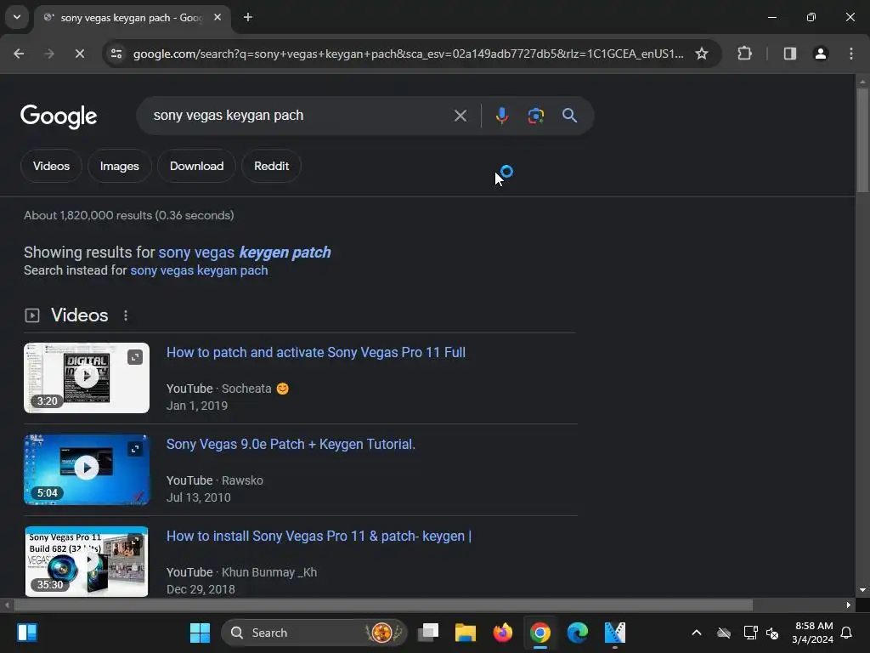This screenshot has width=870, height=653.
Task: Expand the preview on the 3:20 thumbnail
Action: pyautogui.click(x=135, y=357)
